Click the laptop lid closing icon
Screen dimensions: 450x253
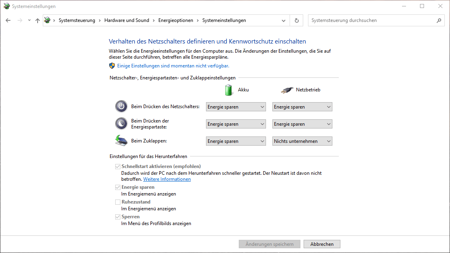(x=121, y=141)
